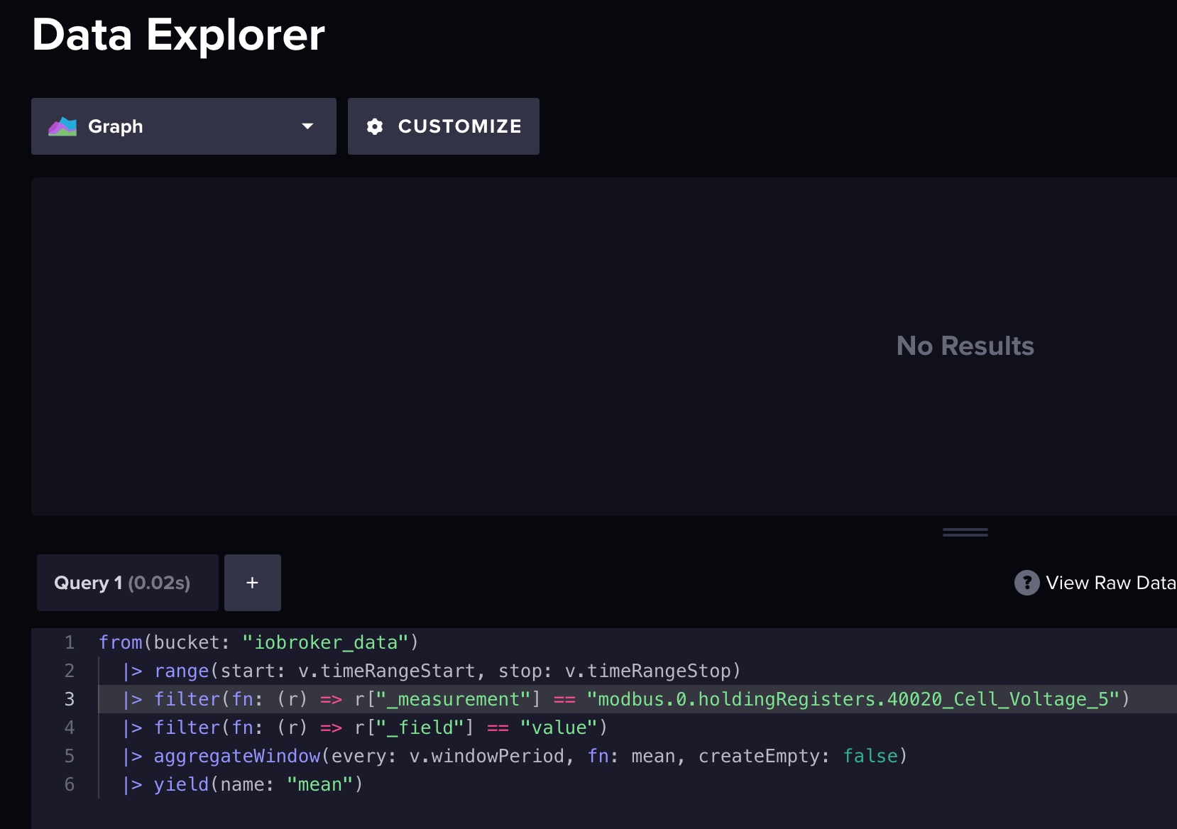Click the Data Explorer page heading

coord(179,35)
